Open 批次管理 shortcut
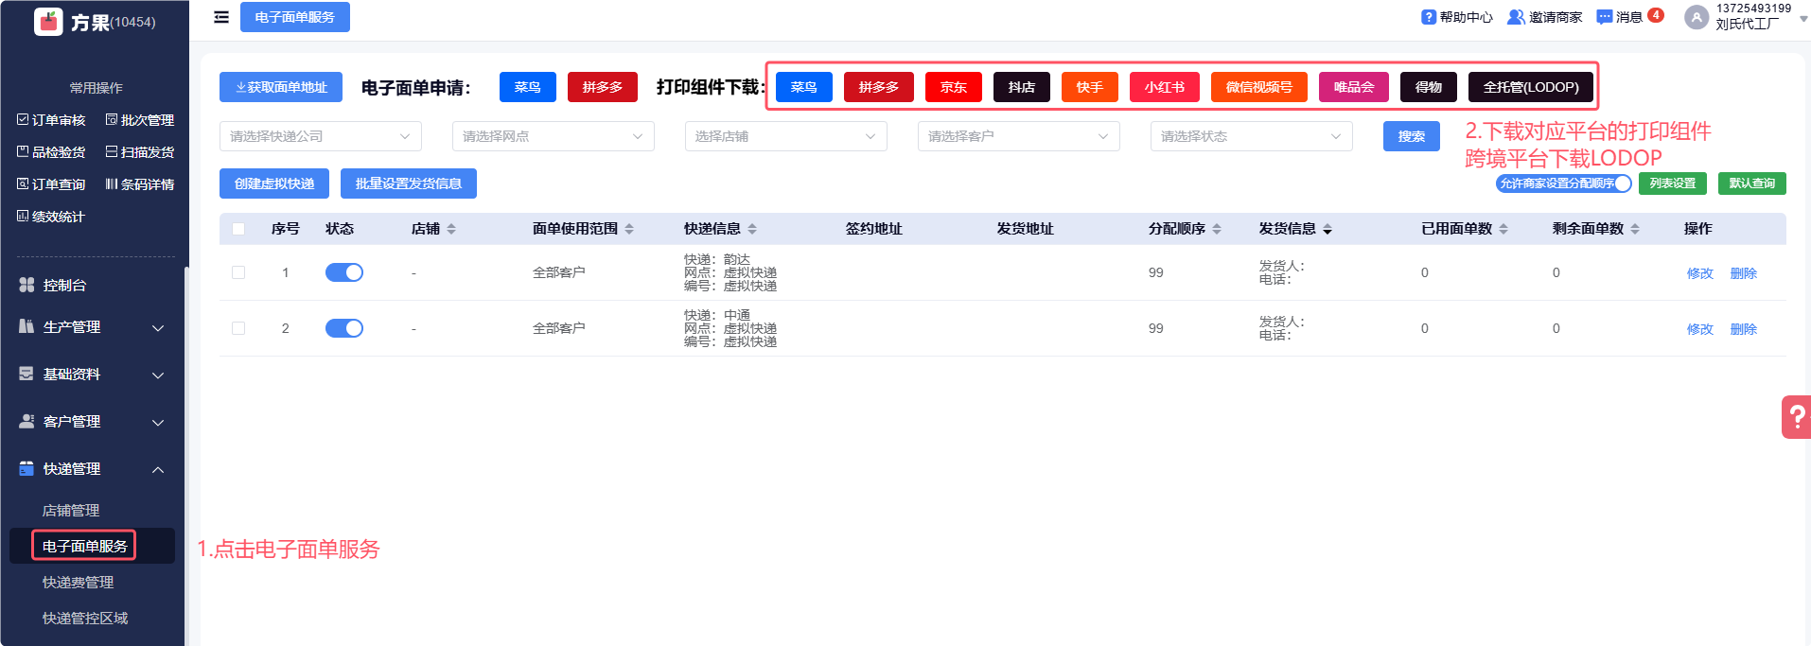The height and width of the screenshot is (646, 1811). coord(140,120)
